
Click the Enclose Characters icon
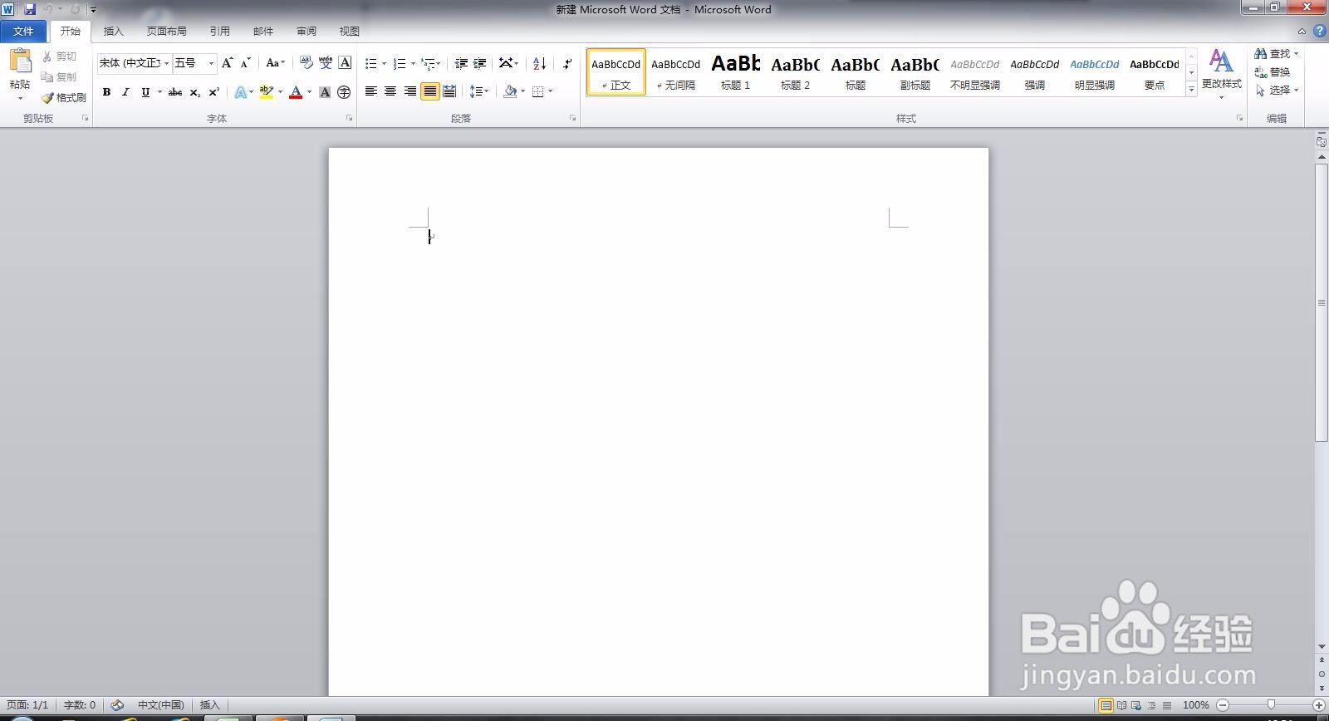[344, 92]
